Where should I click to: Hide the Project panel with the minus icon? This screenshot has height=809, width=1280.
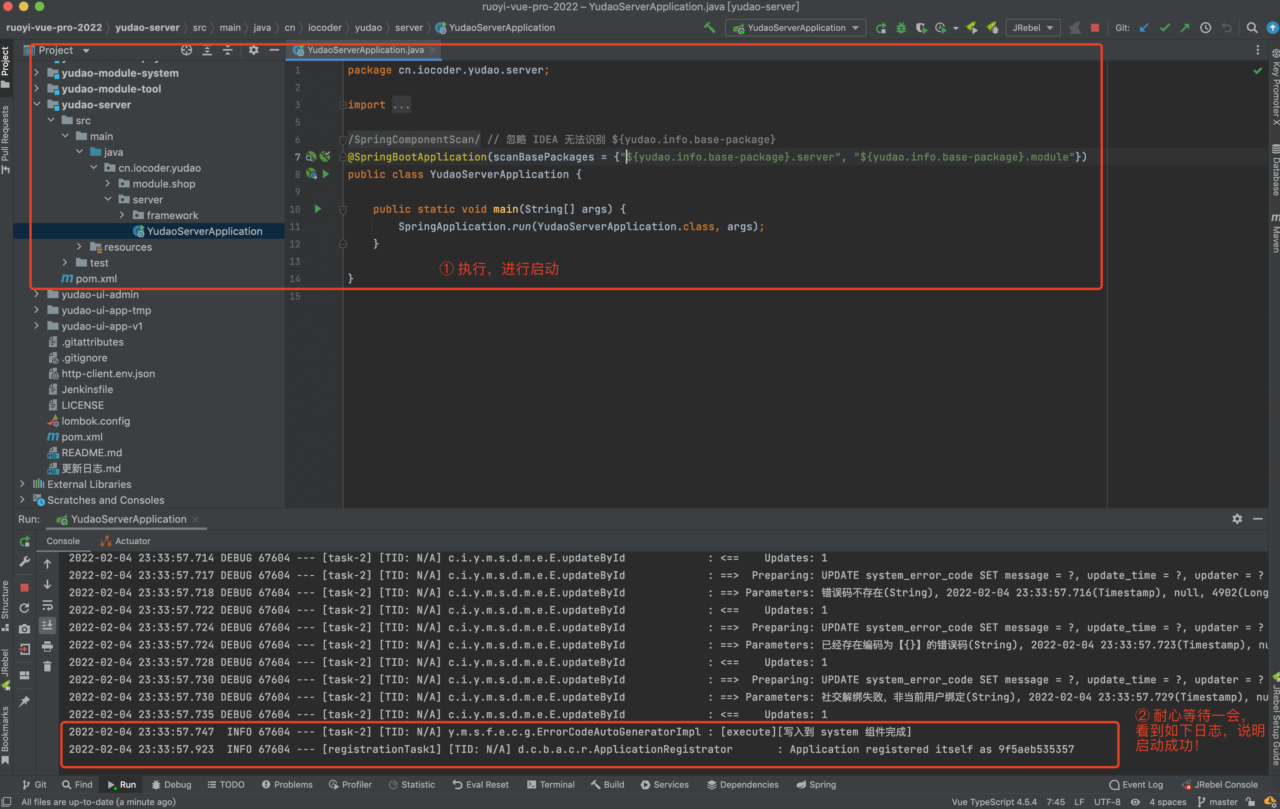point(274,50)
